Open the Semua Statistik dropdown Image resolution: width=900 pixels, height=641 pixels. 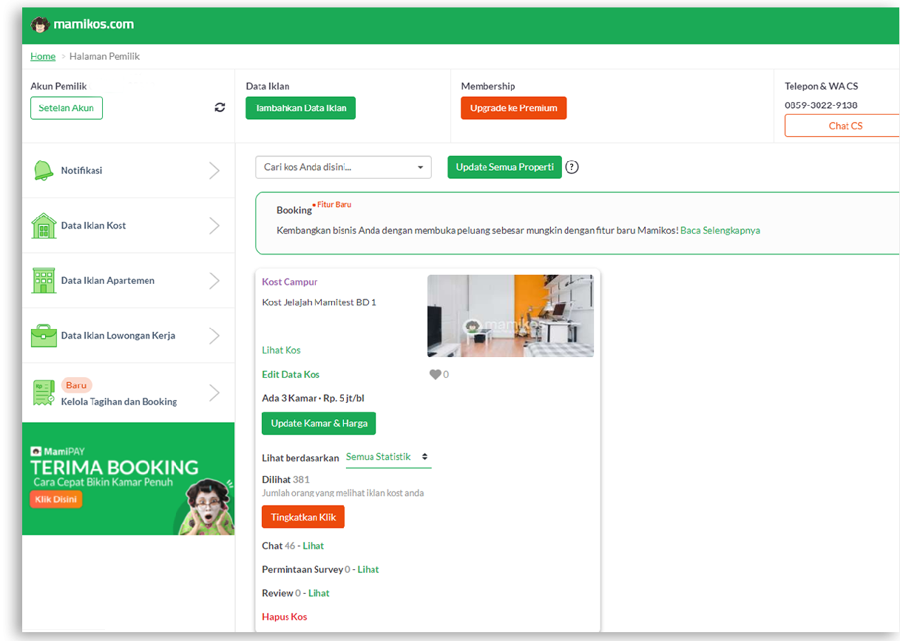point(388,457)
